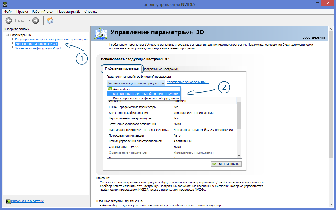This screenshot has height=210, width=336.
Task: Select the Анизотропная фильтрация row
Action: coord(172,113)
